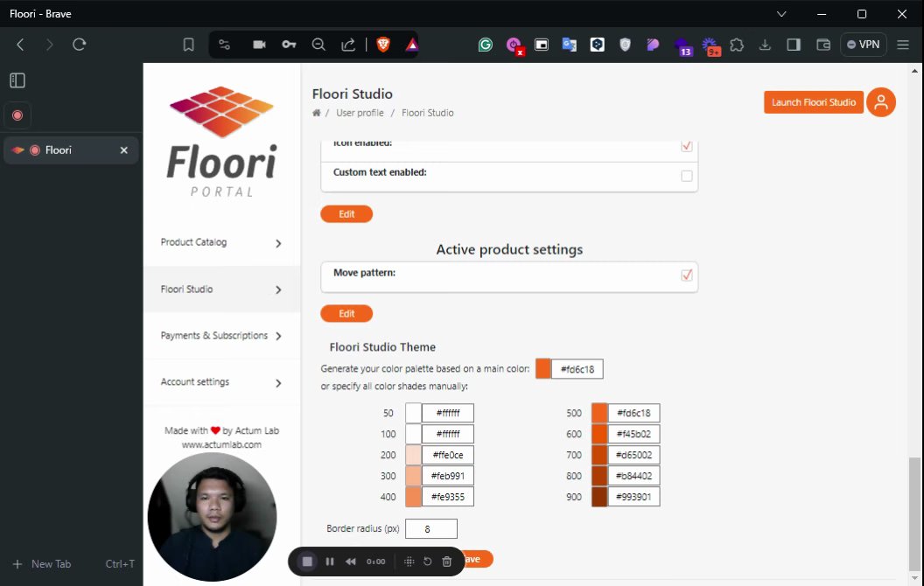Expand the Product Catalog menu
Viewport: 924px width, 586px height.
tap(221, 242)
